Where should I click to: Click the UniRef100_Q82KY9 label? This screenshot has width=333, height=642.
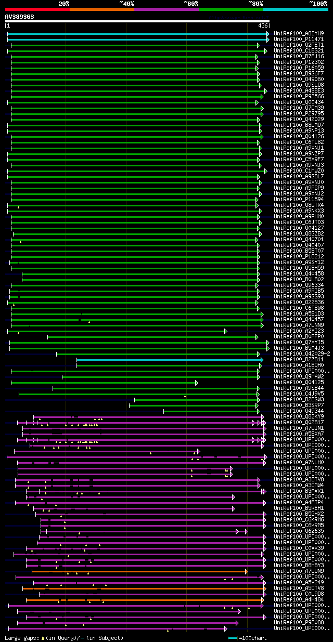(x=300, y=416)
